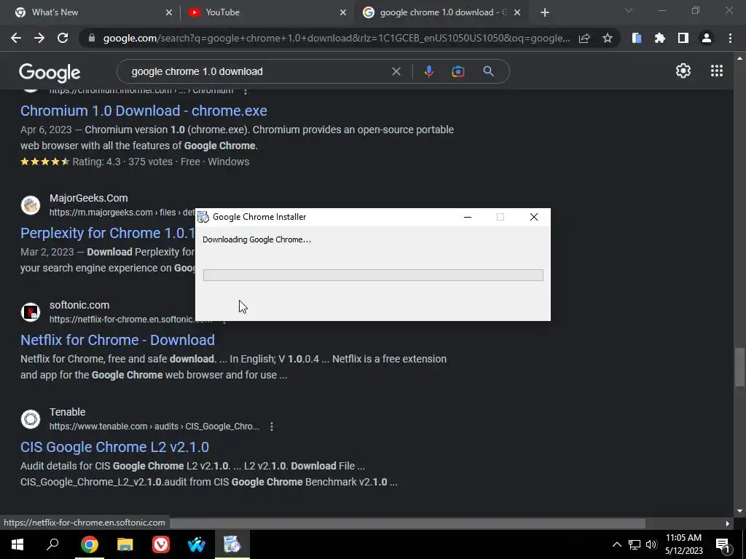Share this page via address bar icon

(584, 38)
